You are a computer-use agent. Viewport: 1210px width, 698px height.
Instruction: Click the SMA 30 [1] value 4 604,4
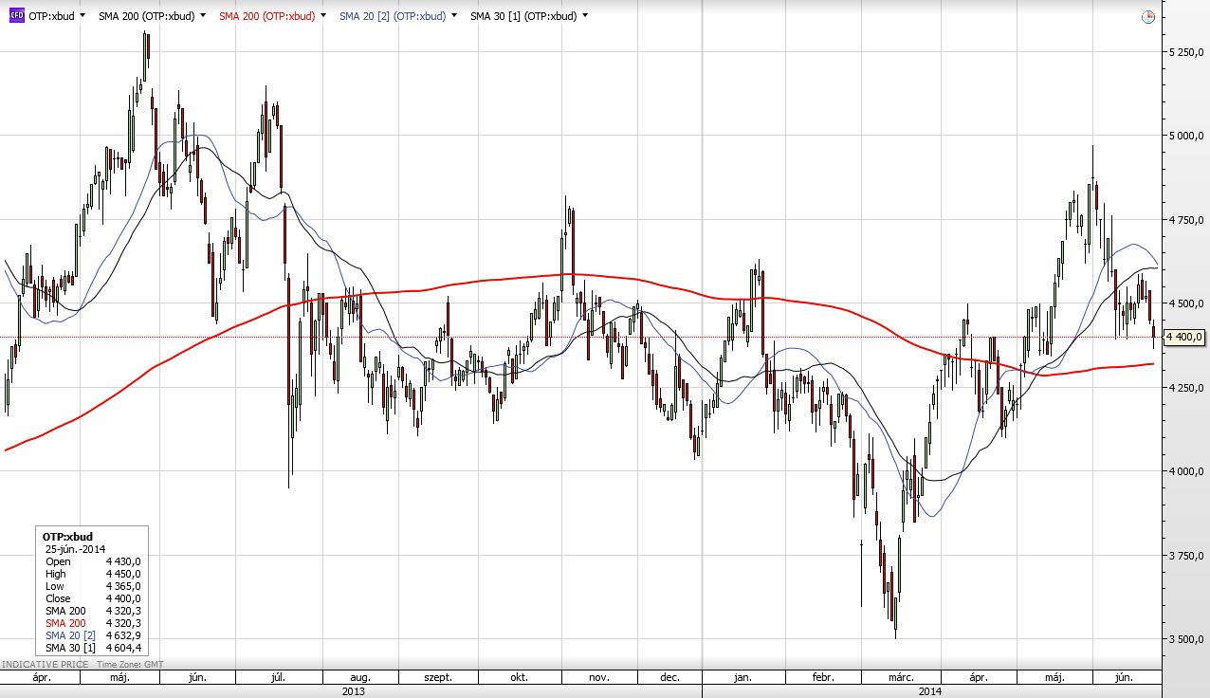123,648
